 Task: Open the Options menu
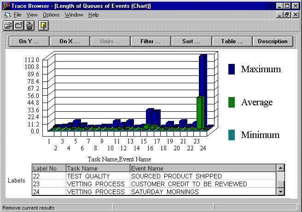(x=51, y=15)
